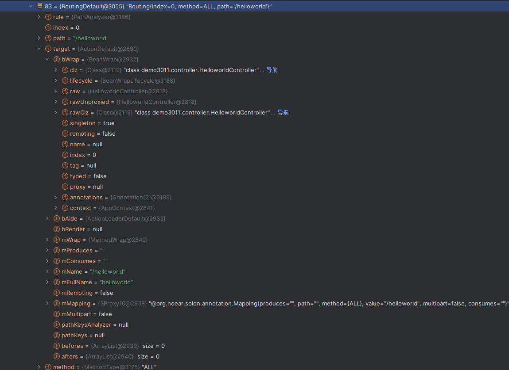Expand the mProduces field
This screenshot has height=370, width=509.
click(x=47, y=251)
